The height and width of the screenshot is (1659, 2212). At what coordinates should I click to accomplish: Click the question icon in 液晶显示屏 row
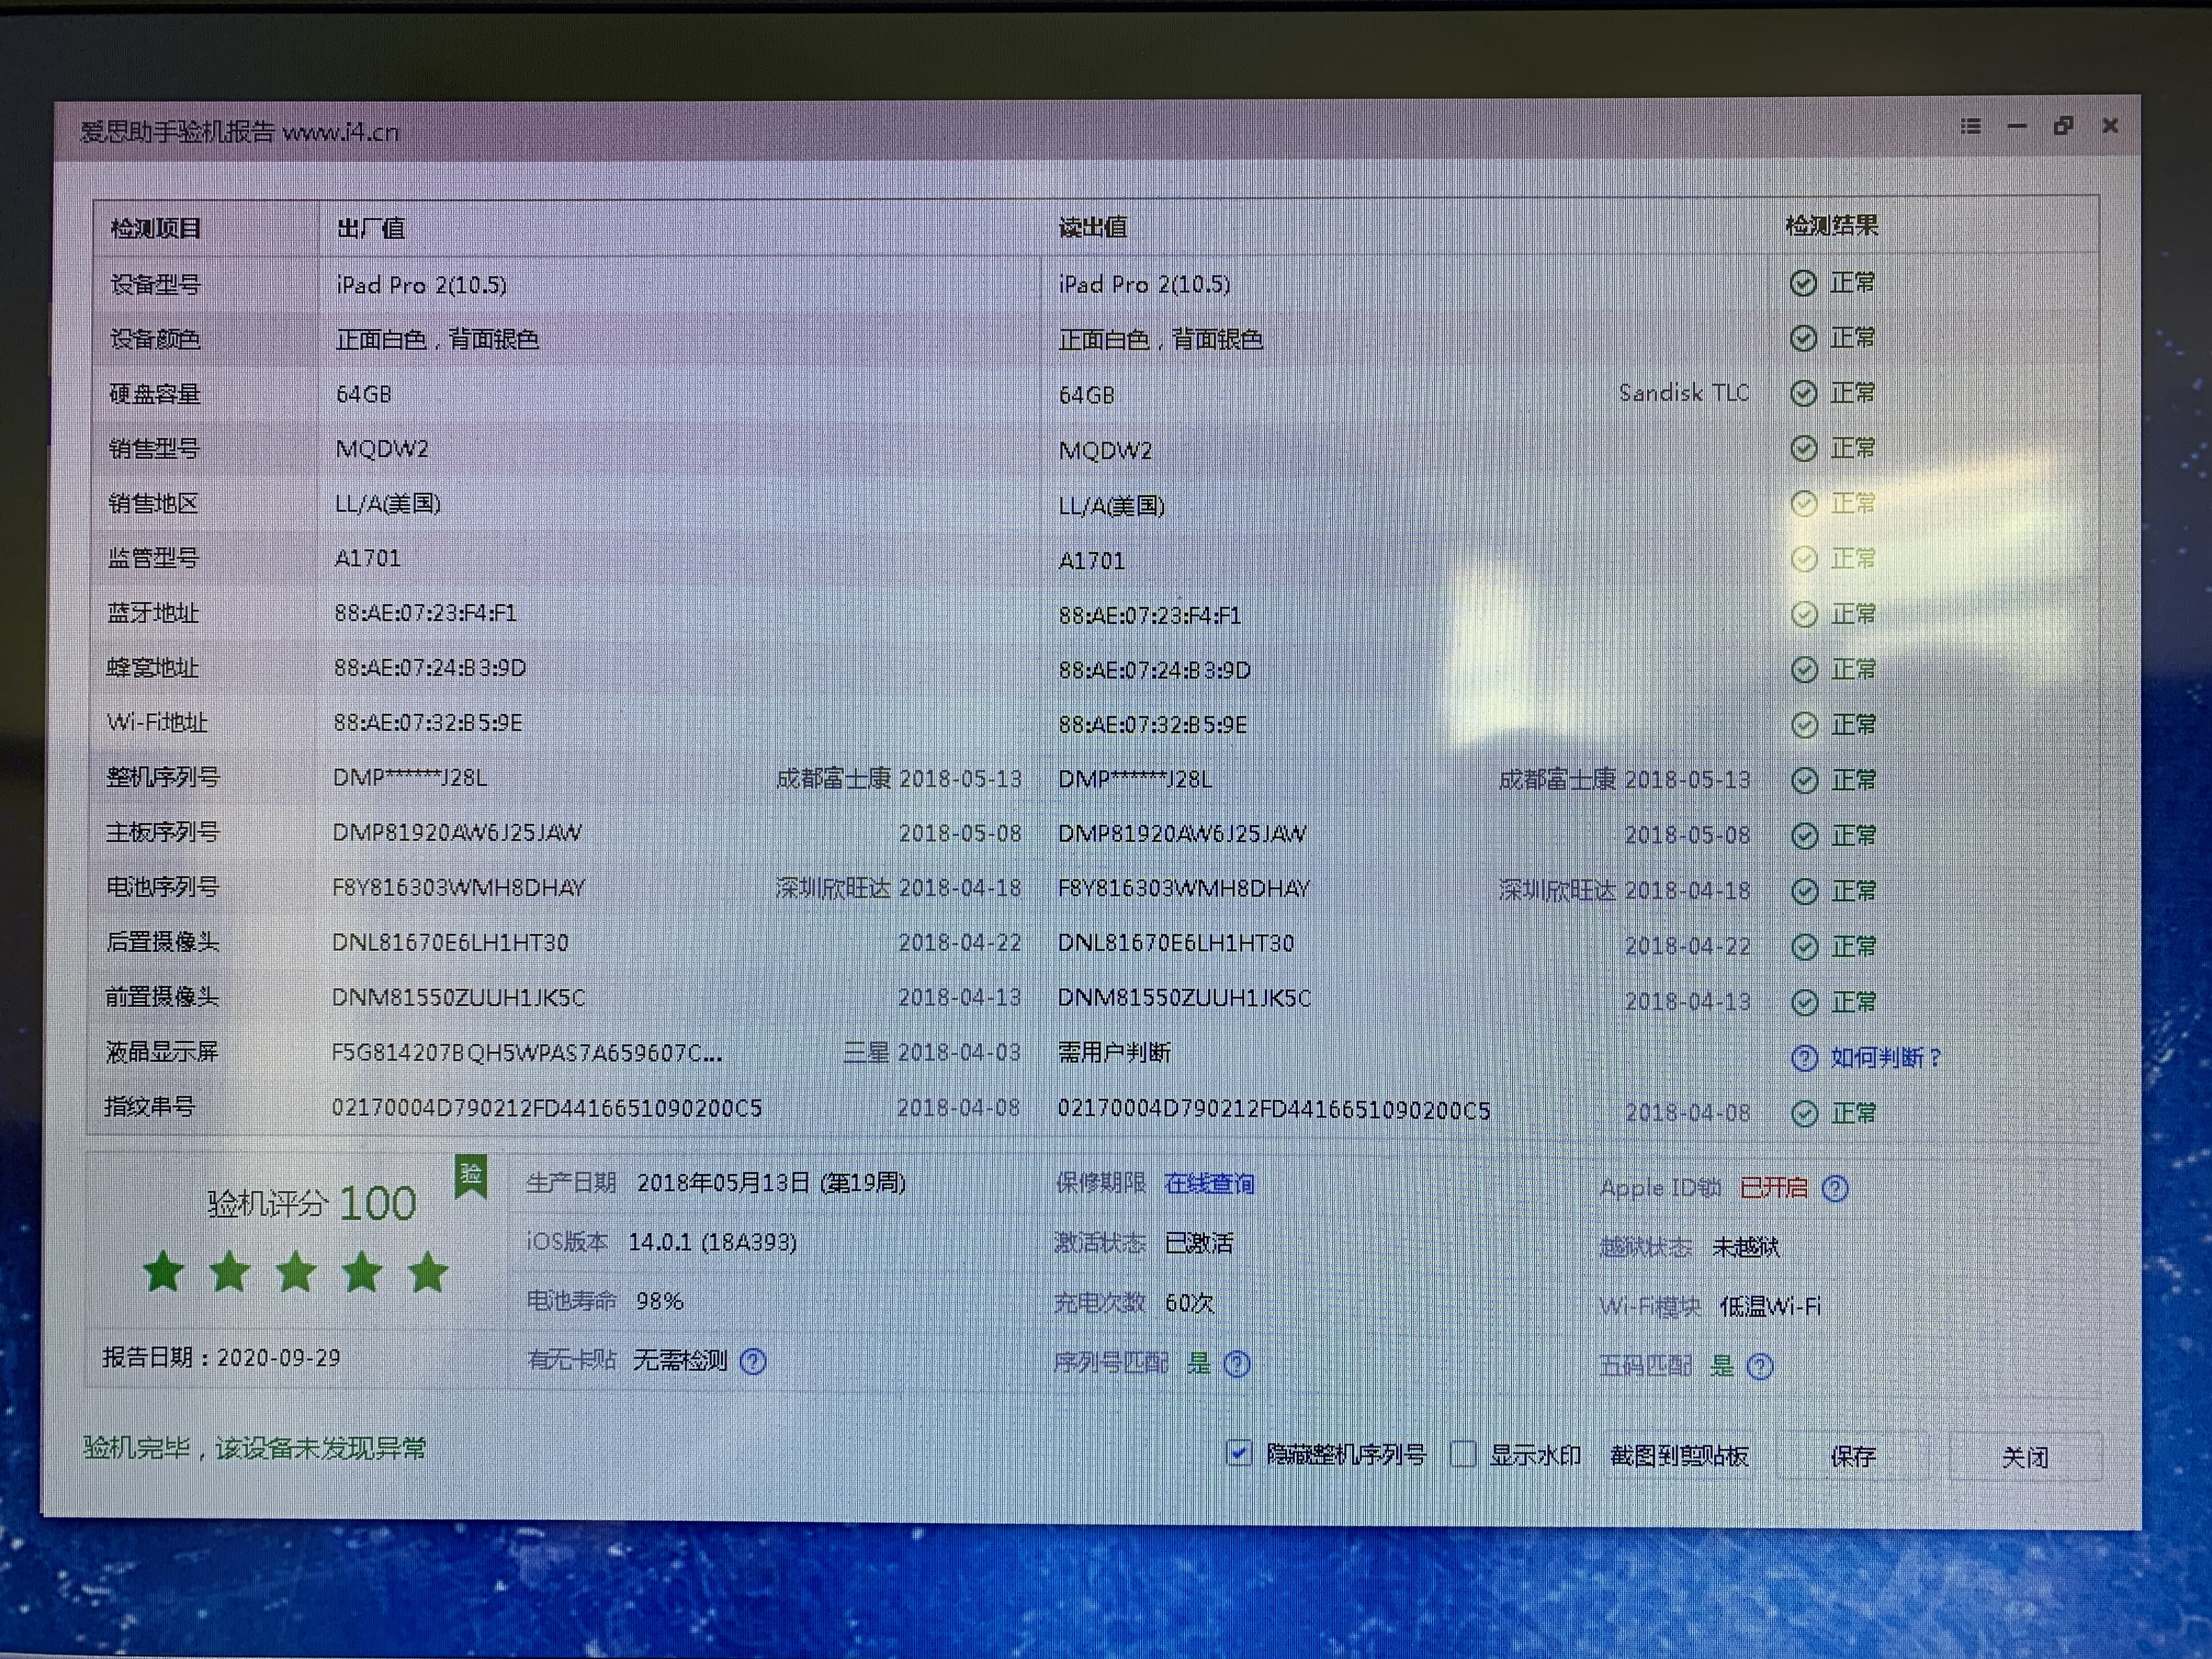pyautogui.click(x=1804, y=1058)
